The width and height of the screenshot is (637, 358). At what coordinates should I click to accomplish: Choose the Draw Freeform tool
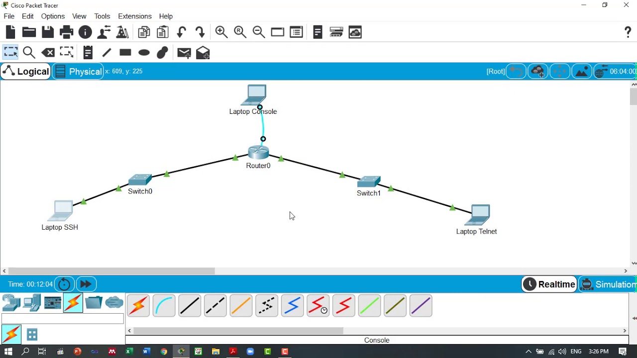click(x=162, y=52)
